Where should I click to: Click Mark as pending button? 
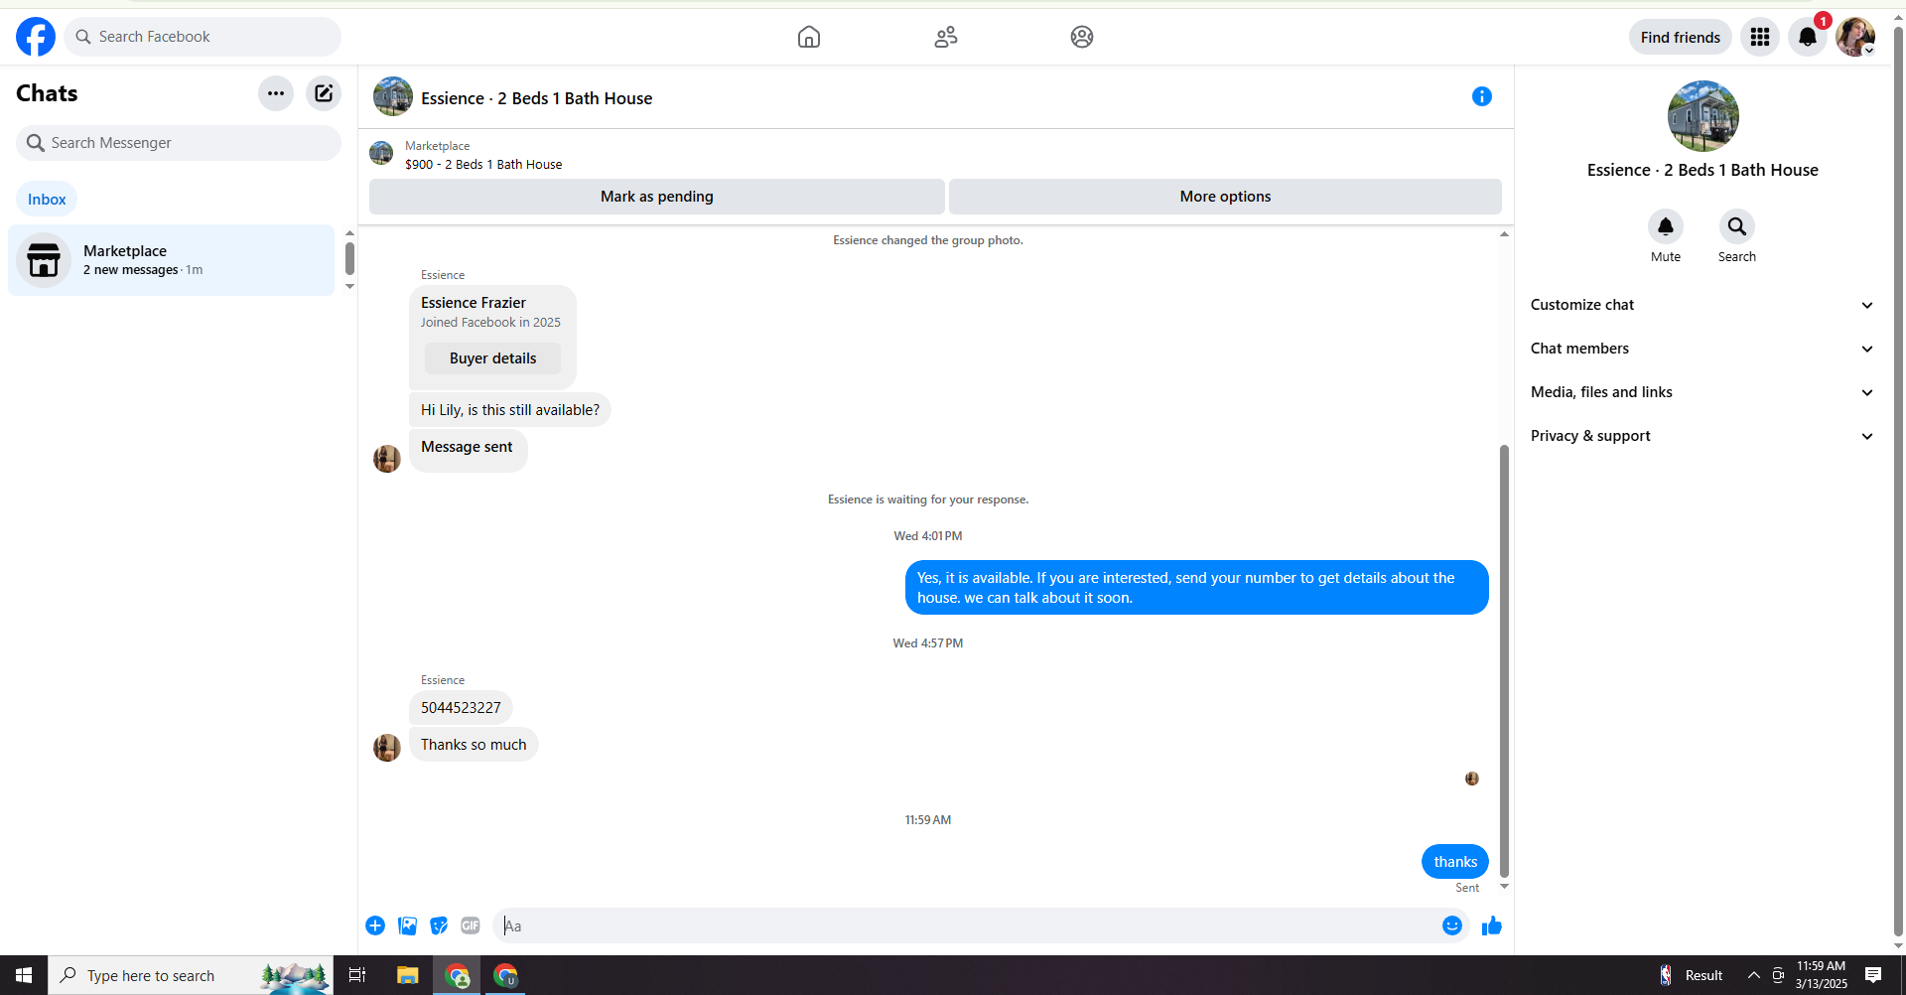click(x=657, y=197)
